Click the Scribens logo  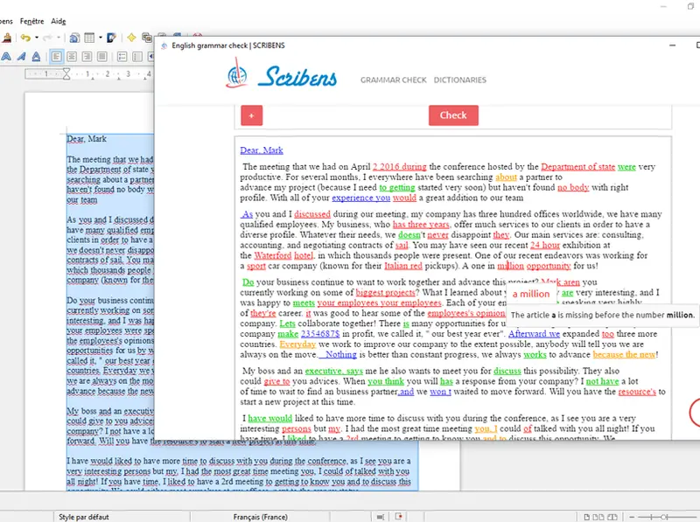(x=281, y=73)
